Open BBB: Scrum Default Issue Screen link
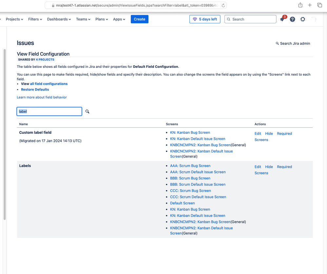327x274 pixels. tap(198, 185)
